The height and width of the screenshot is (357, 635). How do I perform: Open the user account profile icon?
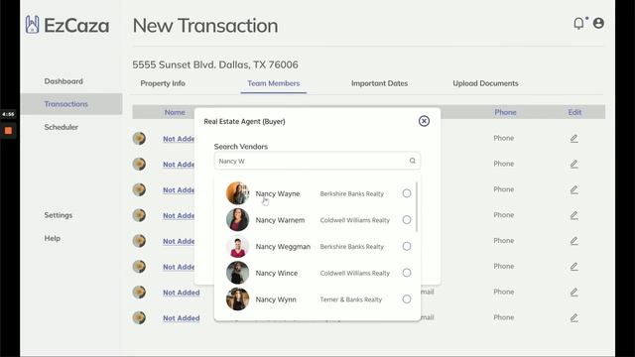598,23
